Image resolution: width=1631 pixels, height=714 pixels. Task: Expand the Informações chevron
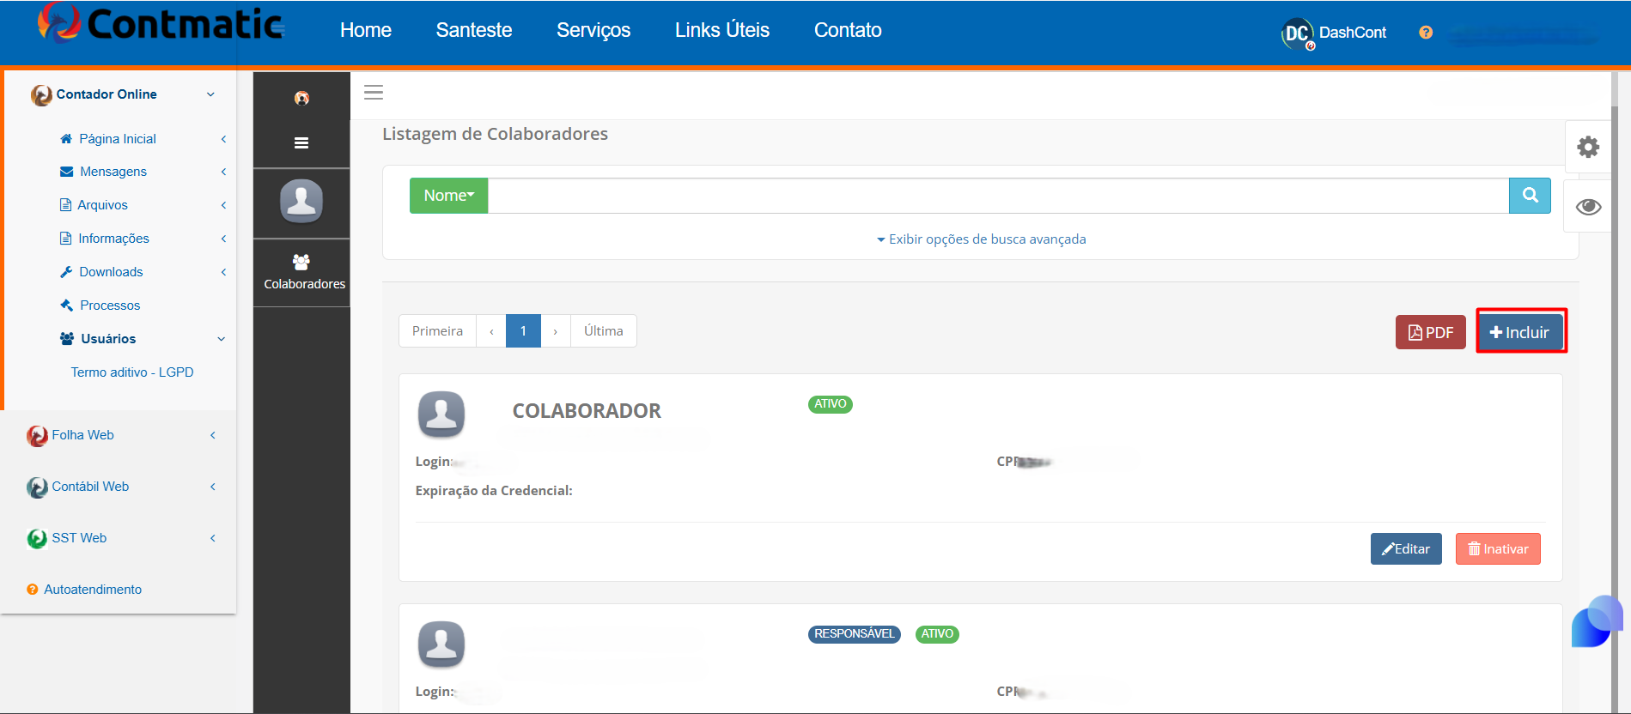tap(223, 239)
